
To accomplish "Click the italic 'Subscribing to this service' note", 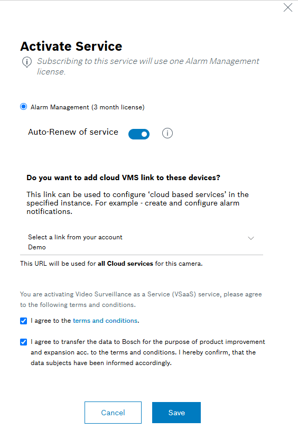I will 148,67.
